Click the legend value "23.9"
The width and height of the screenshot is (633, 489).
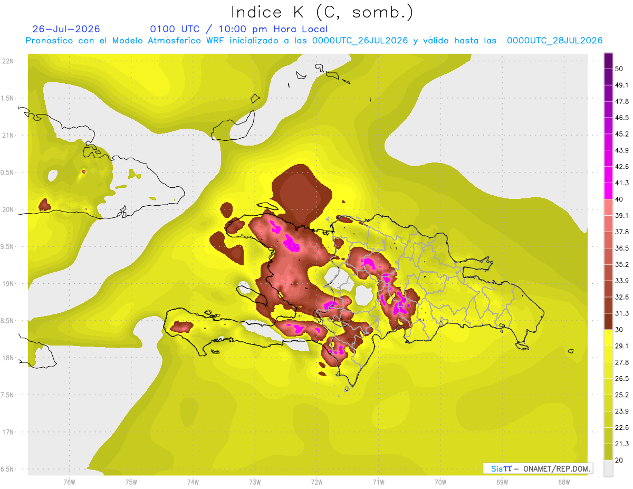tap(622, 411)
